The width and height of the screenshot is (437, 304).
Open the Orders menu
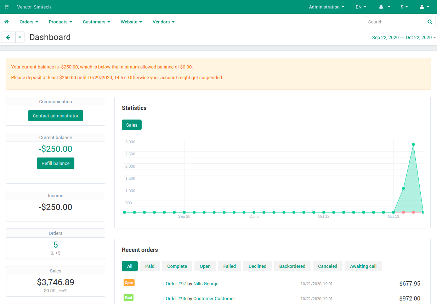coord(29,22)
